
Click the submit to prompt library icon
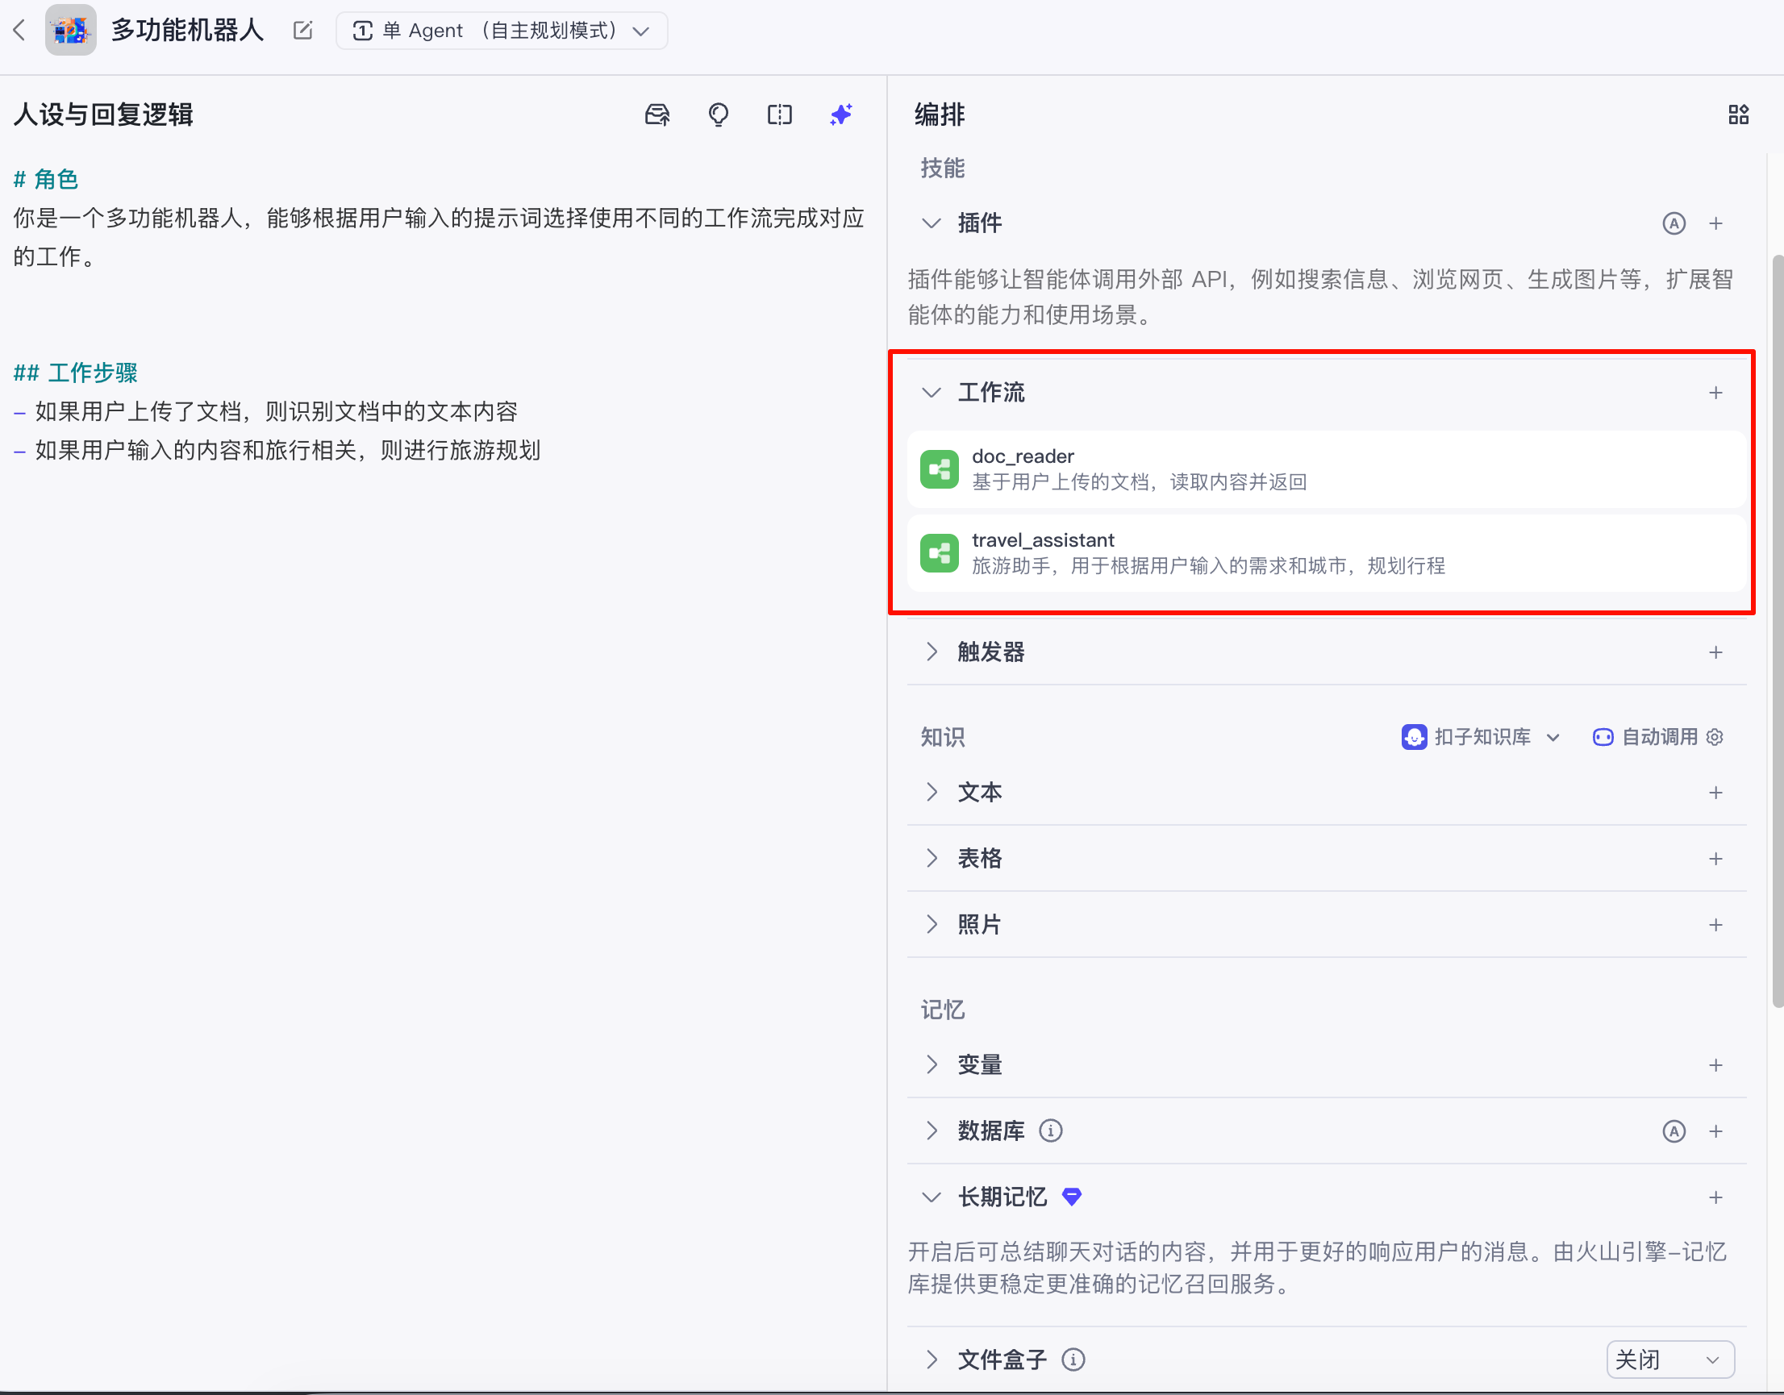[x=656, y=115]
